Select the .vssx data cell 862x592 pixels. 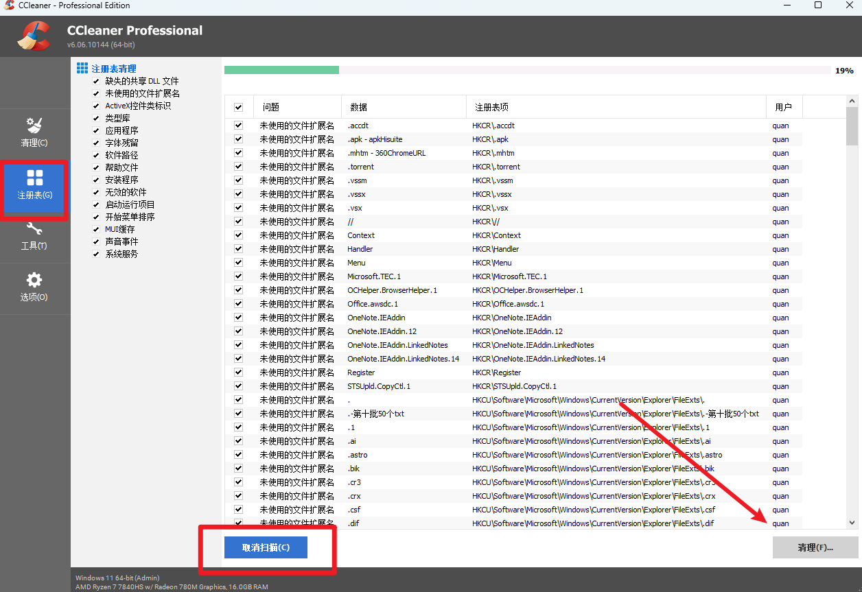coord(358,194)
